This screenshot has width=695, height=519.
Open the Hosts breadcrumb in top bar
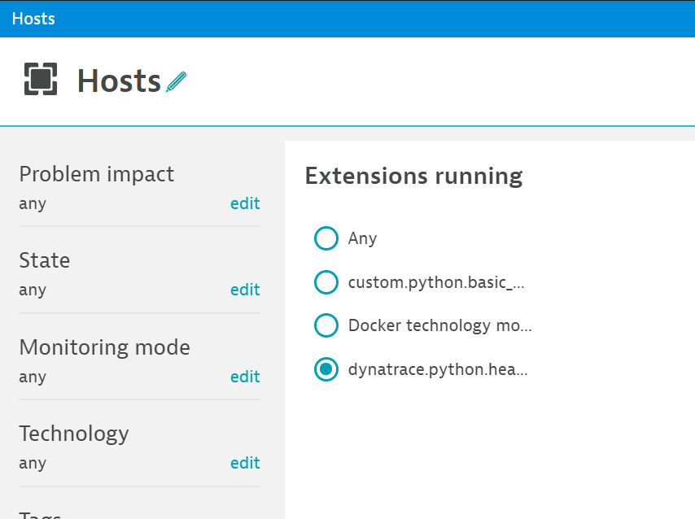(x=33, y=18)
